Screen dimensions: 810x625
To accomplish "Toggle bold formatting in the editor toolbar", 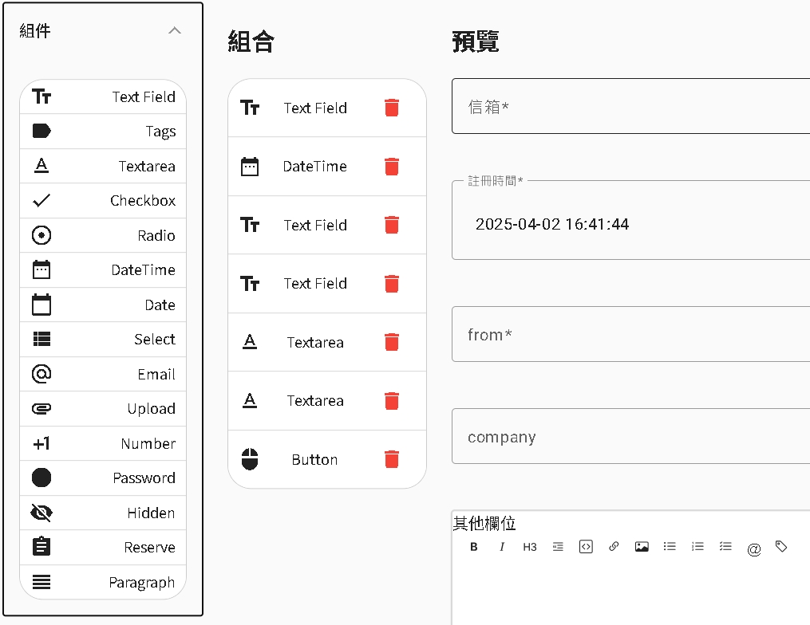I will click(474, 547).
